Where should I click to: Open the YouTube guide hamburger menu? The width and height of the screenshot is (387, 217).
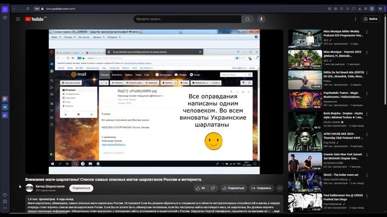18,19
